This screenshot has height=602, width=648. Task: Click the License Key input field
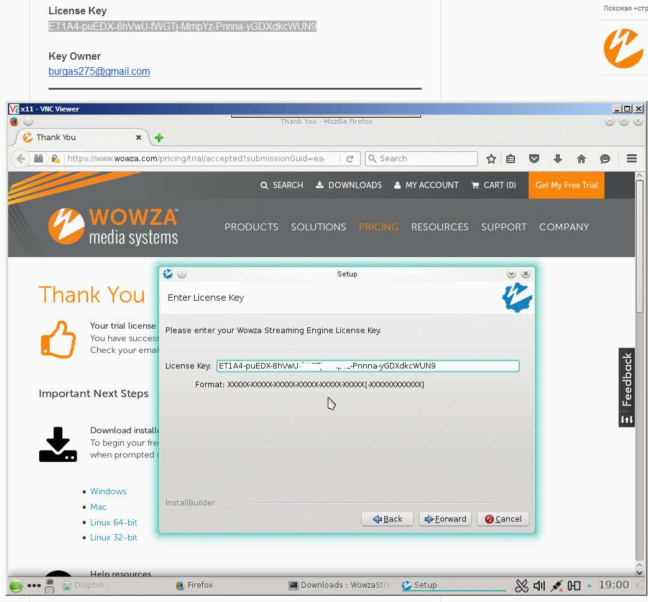click(368, 366)
